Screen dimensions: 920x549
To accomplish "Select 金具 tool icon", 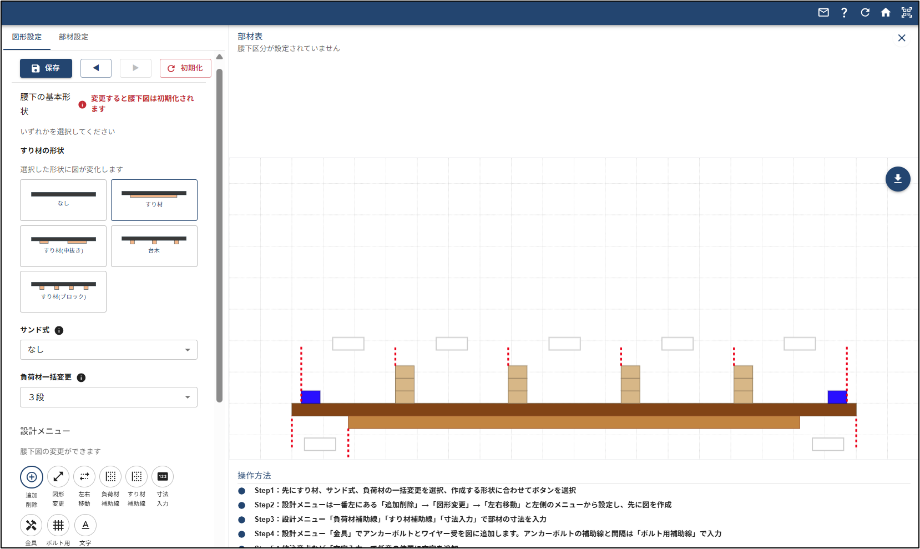I will (32, 525).
